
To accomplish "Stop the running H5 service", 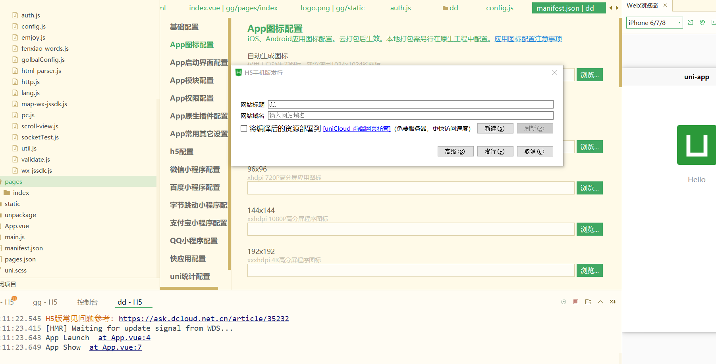I will (x=576, y=302).
